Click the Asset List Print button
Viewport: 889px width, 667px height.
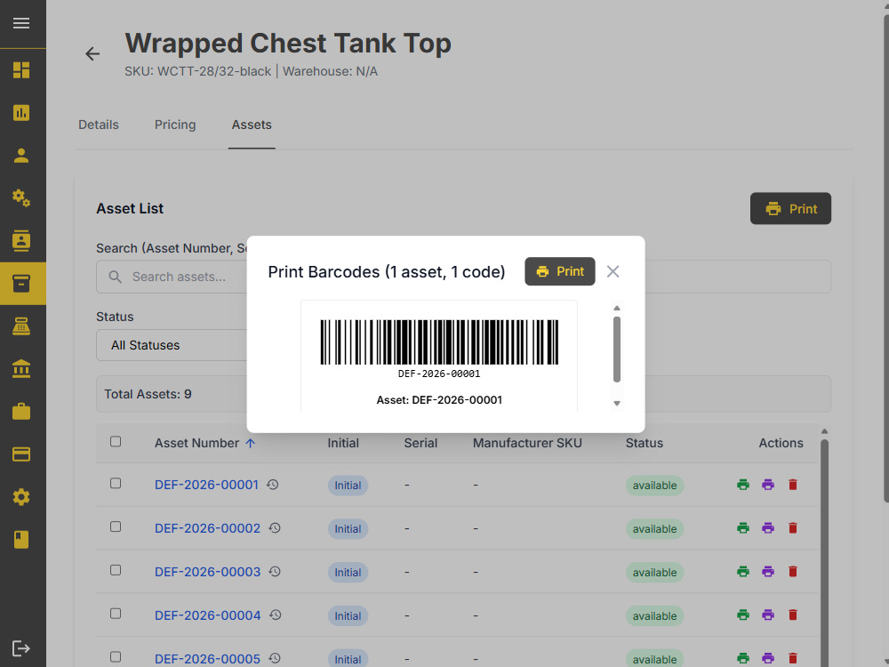coord(790,209)
